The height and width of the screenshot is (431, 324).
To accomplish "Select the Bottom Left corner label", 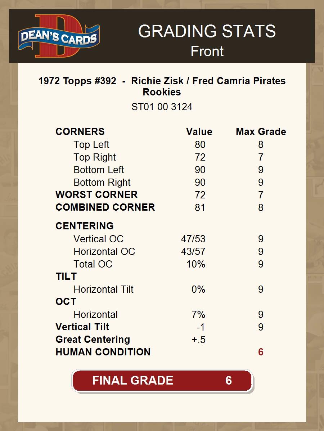I will [x=99, y=170].
